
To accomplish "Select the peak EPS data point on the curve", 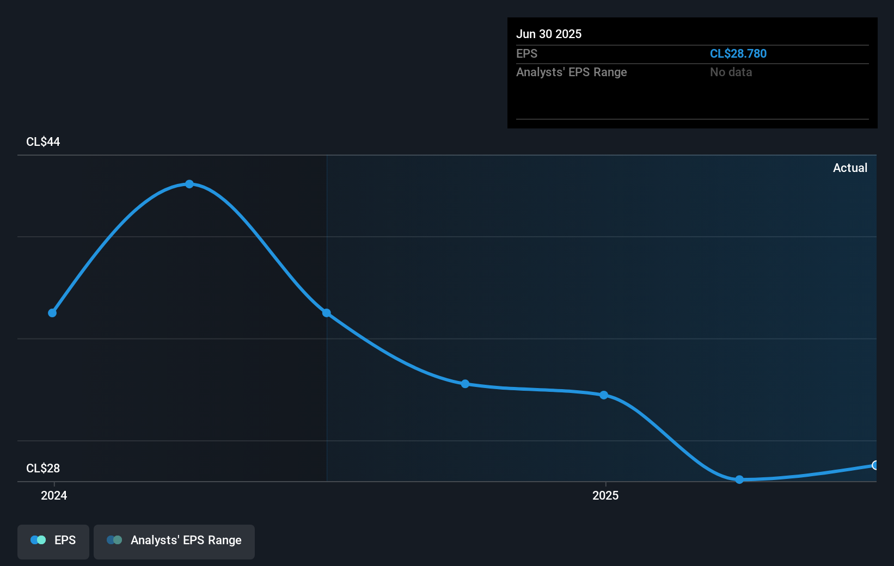I will pyautogui.click(x=189, y=184).
